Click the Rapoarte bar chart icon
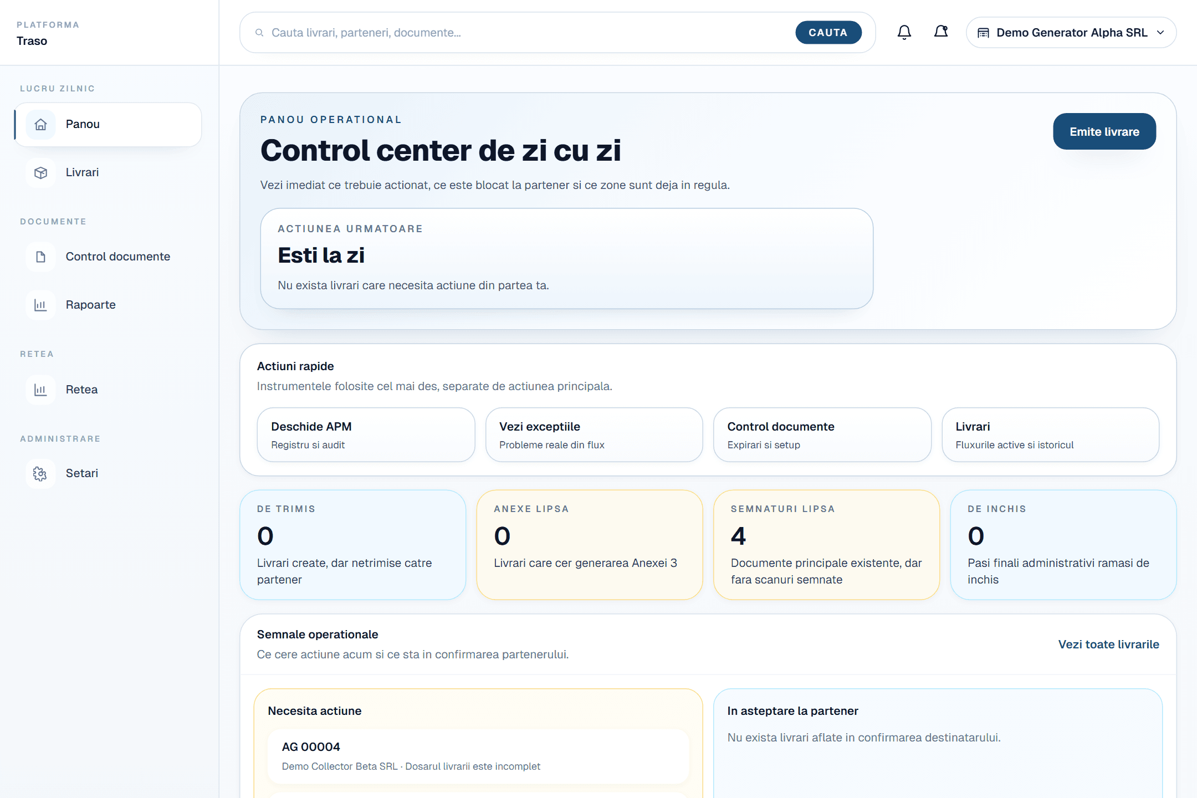 (x=40, y=305)
